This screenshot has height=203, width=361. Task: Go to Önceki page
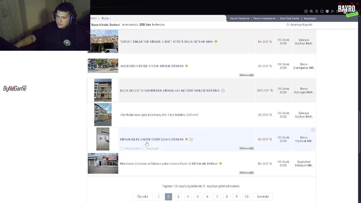click(x=142, y=197)
